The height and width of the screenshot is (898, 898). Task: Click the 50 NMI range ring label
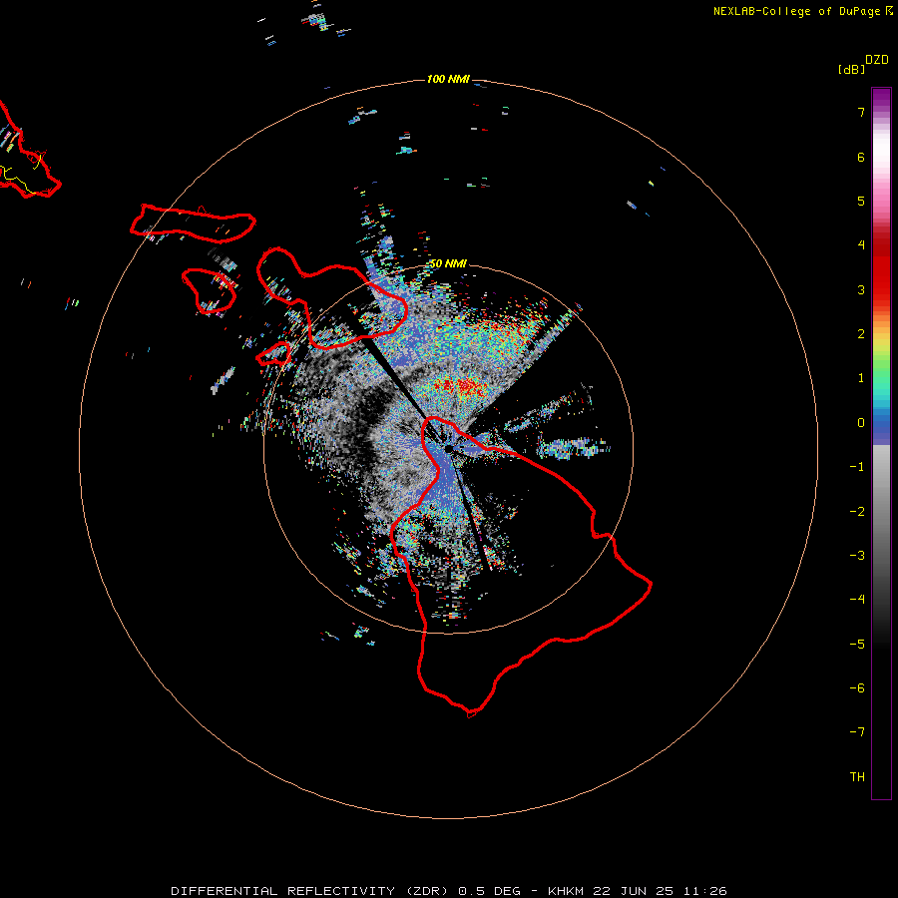[448, 263]
